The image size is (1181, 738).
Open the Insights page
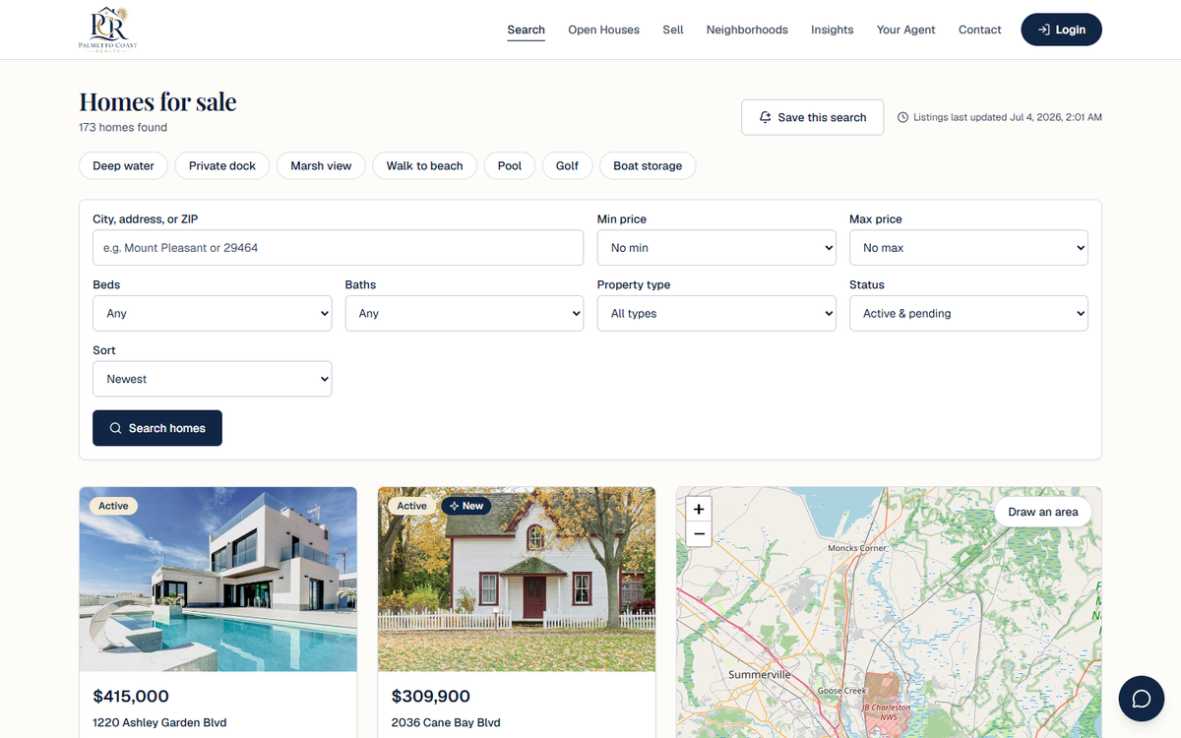[x=833, y=30]
